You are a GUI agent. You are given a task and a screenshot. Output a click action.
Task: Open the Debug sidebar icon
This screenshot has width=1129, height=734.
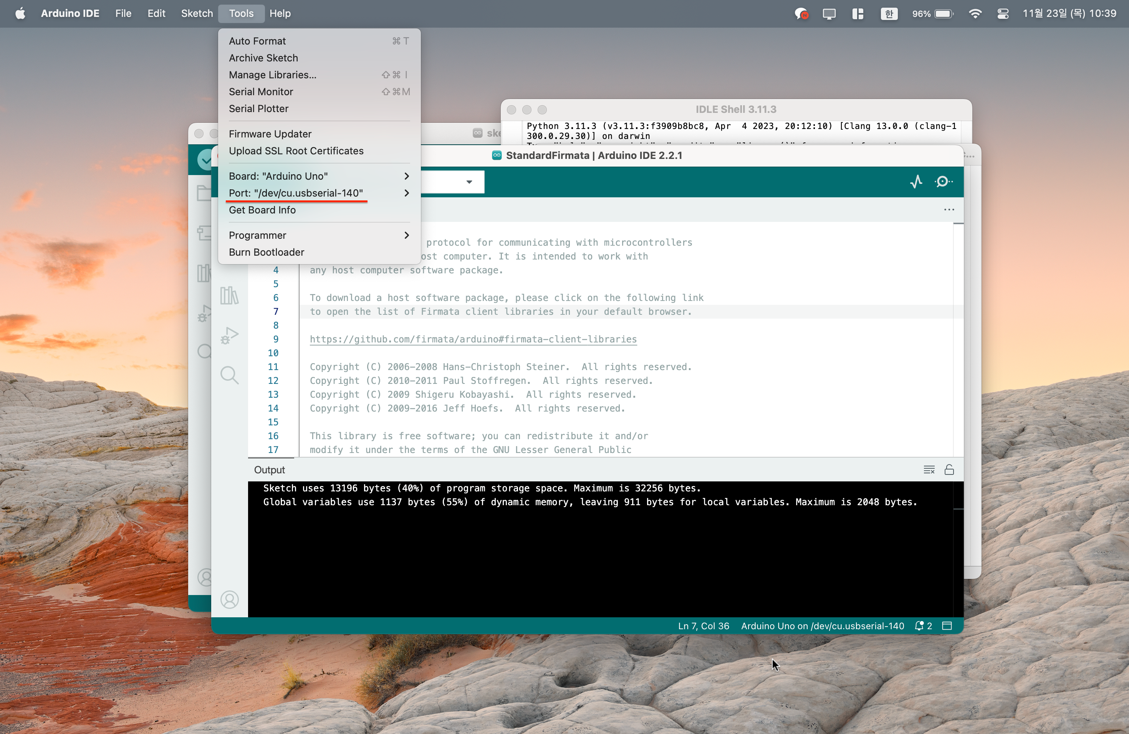coord(229,336)
